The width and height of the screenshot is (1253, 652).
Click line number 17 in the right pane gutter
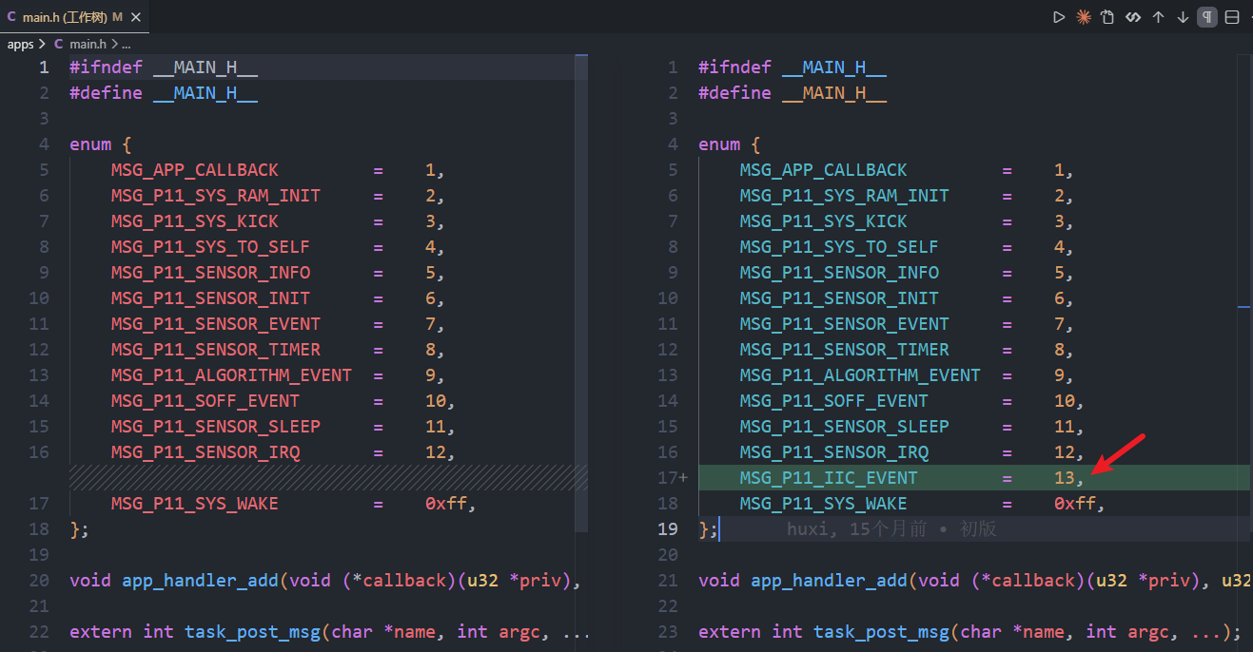tap(667, 477)
